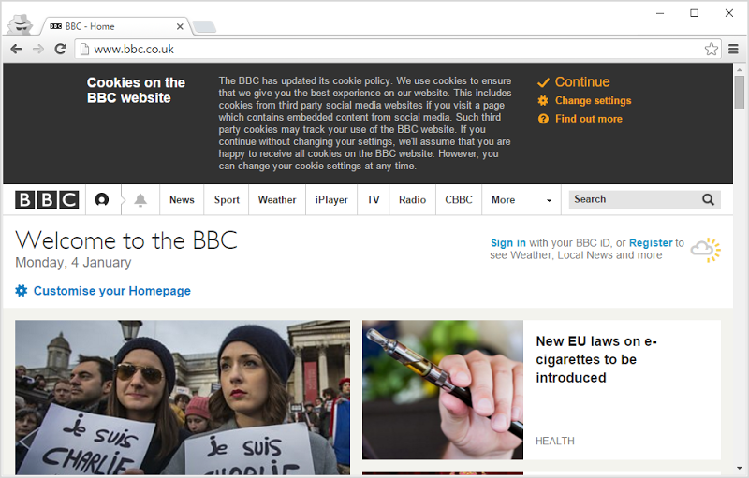This screenshot has height=478, width=749.
Task: Open the News section
Action: click(182, 199)
